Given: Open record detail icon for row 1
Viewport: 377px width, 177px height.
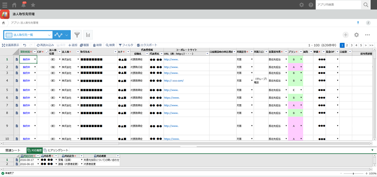Looking at the screenshot, I should click(x=17, y=59).
